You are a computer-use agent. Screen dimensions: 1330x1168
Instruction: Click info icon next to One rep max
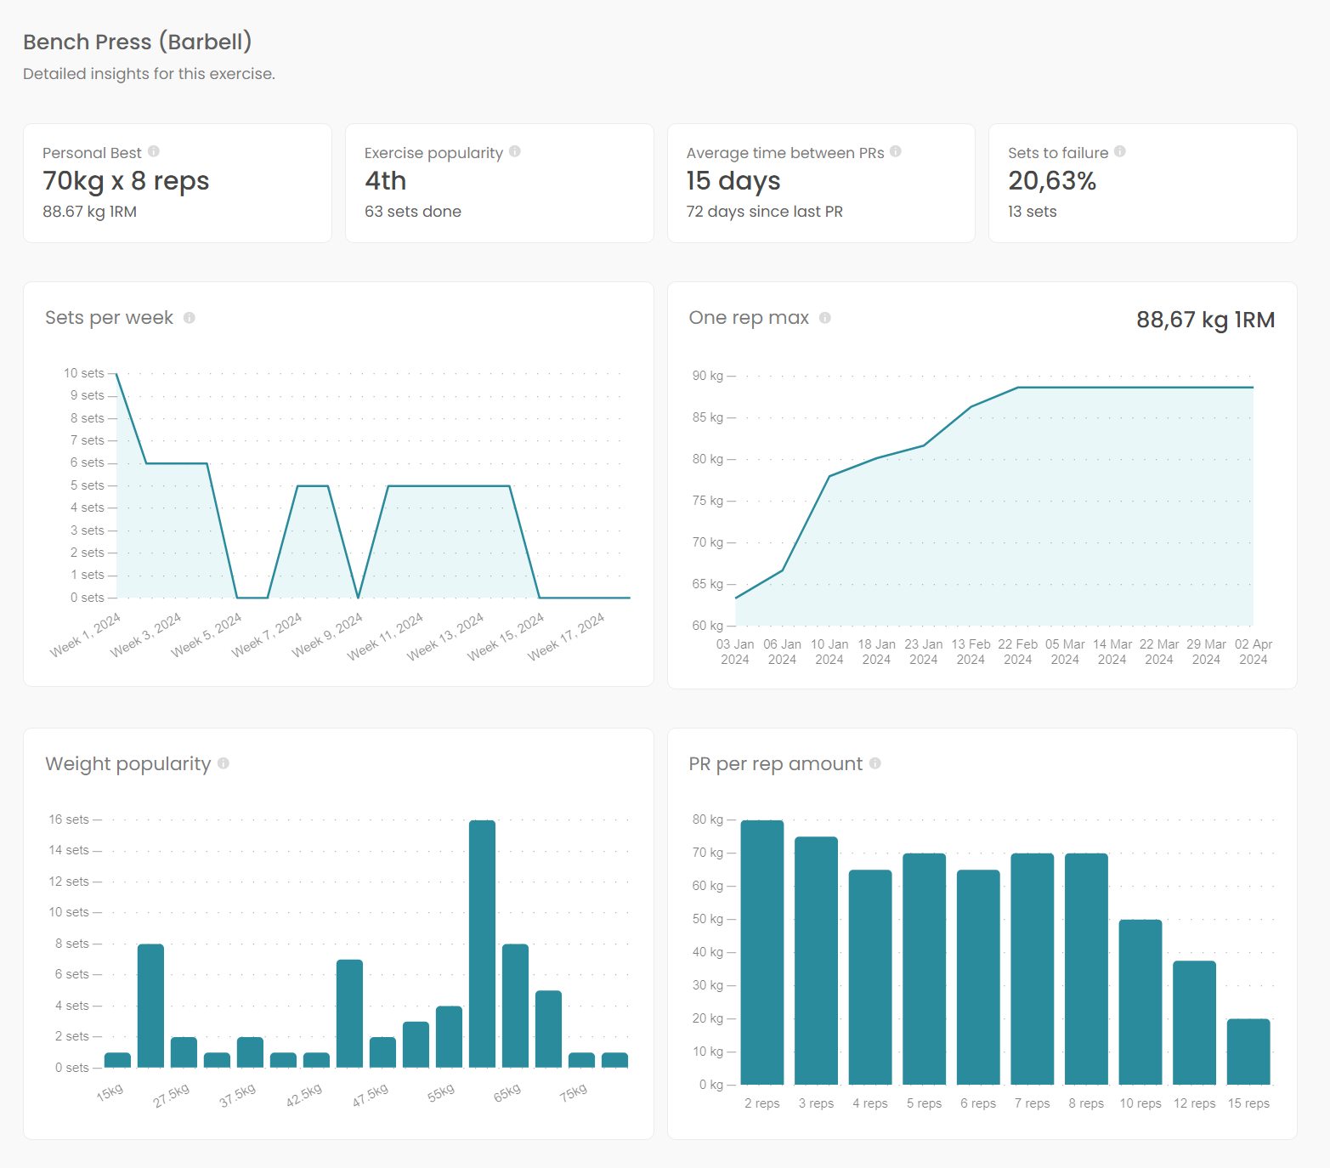[825, 318]
